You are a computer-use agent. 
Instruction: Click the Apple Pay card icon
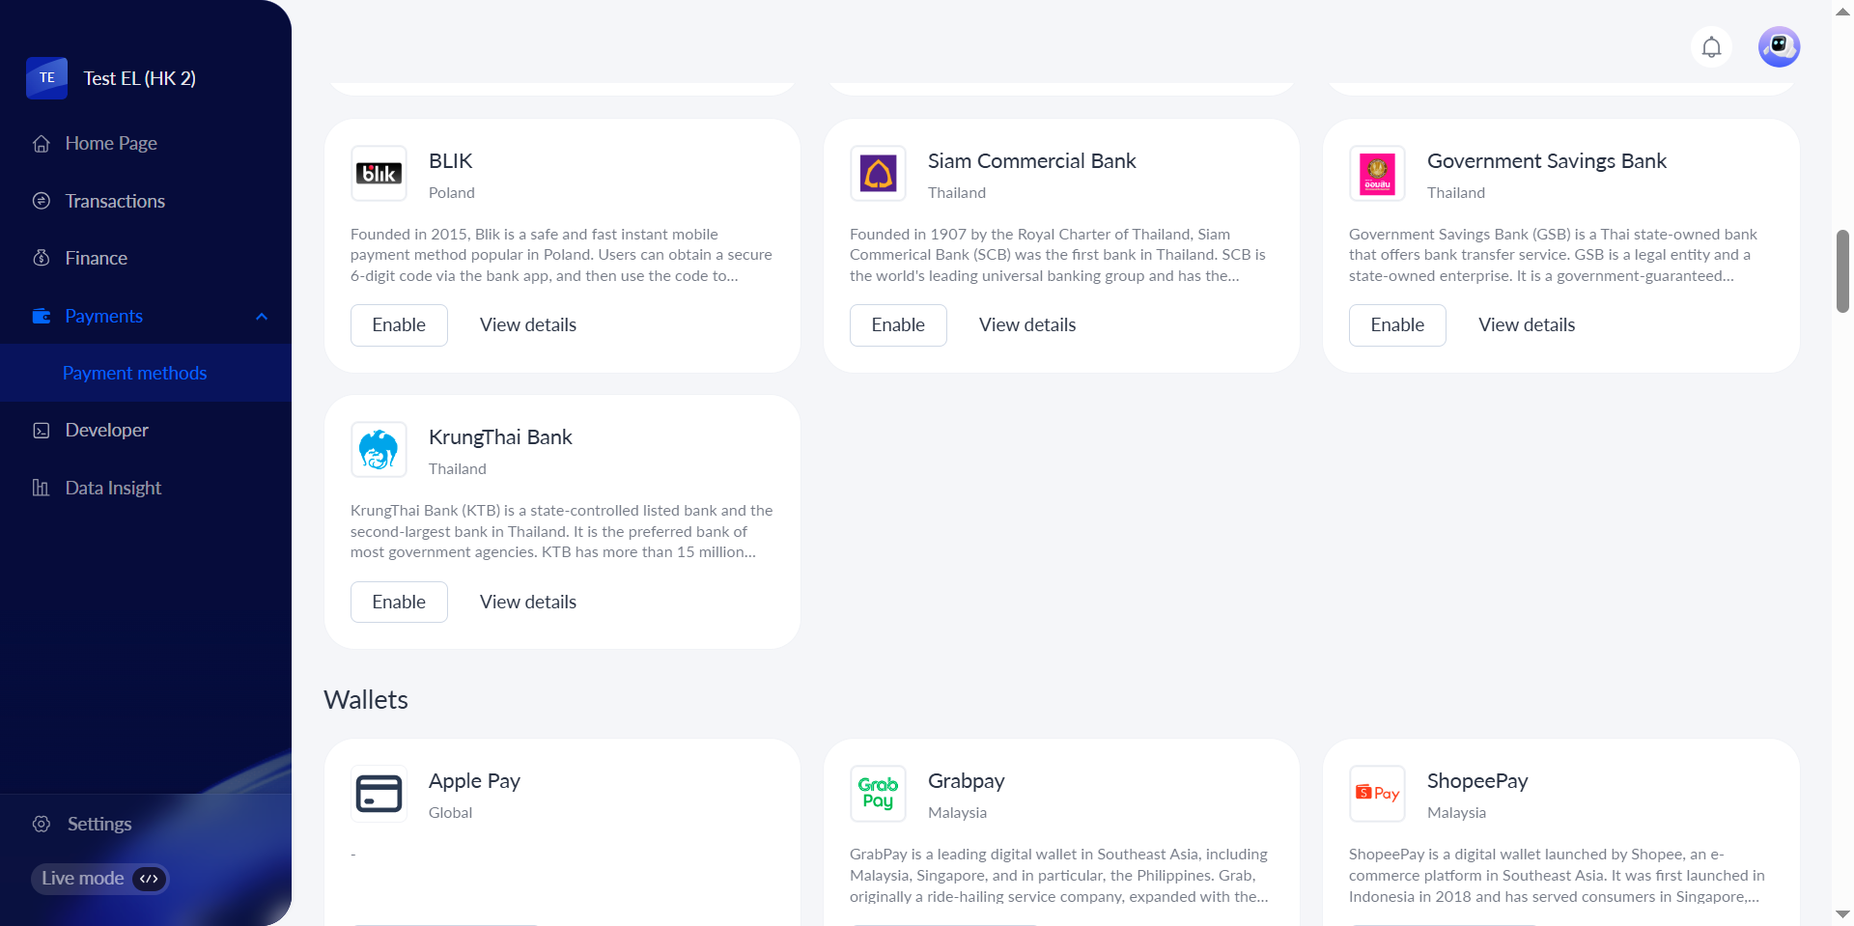[379, 794]
